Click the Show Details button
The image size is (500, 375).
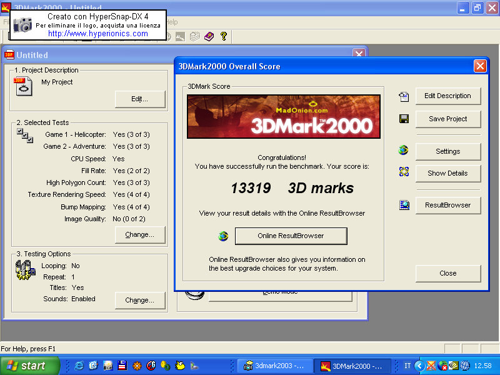pos(447,173)
